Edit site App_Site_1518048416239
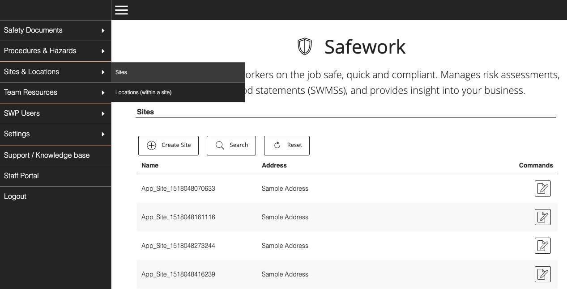This screenshot has height=289, width=567. pyautogui.click(x=543, y=274)
